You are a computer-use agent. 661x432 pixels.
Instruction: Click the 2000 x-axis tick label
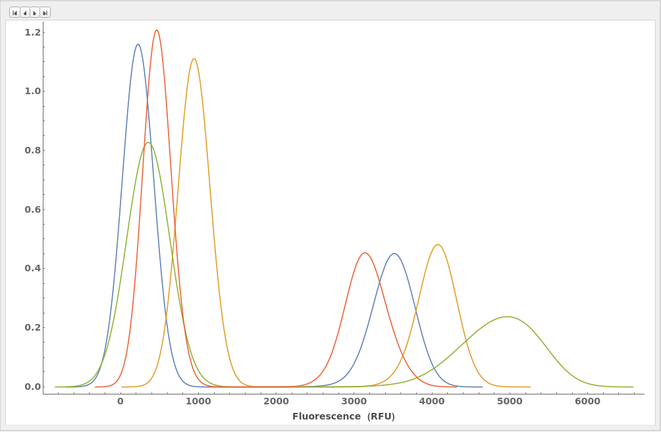[276, 401]
